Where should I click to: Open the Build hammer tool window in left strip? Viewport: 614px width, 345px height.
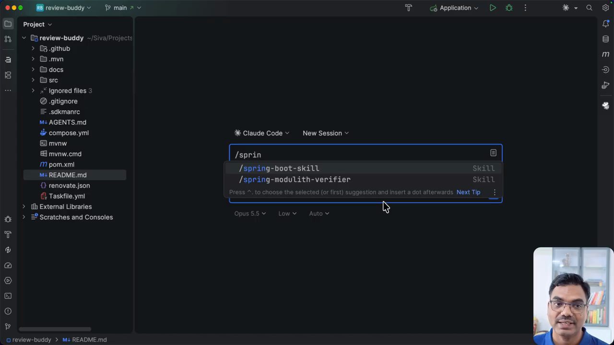(8, 234)
